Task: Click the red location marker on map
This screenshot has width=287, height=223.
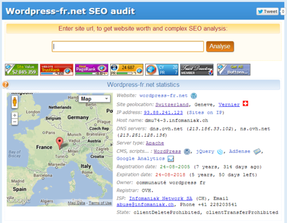Action: coord(60,143)
